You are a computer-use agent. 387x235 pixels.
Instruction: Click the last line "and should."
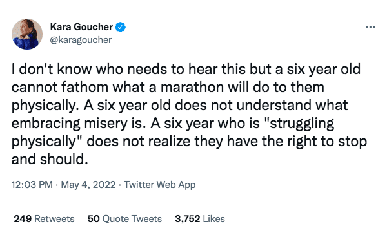pyautogui.click(x=50, y=160)
